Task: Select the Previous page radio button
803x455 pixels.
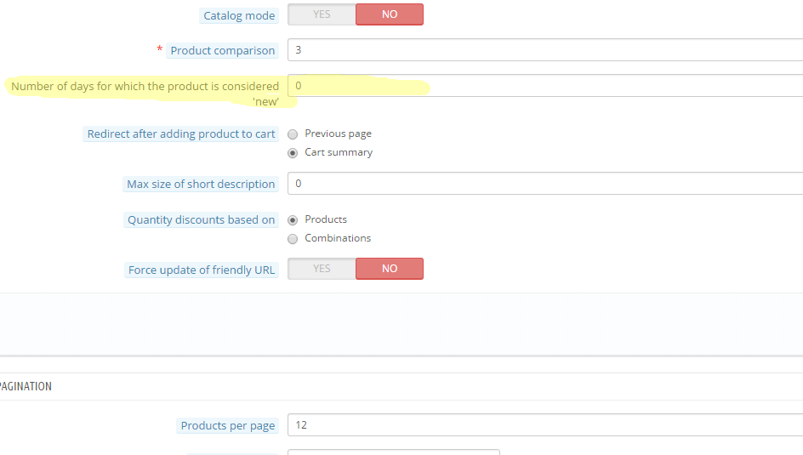Action: 293,134
